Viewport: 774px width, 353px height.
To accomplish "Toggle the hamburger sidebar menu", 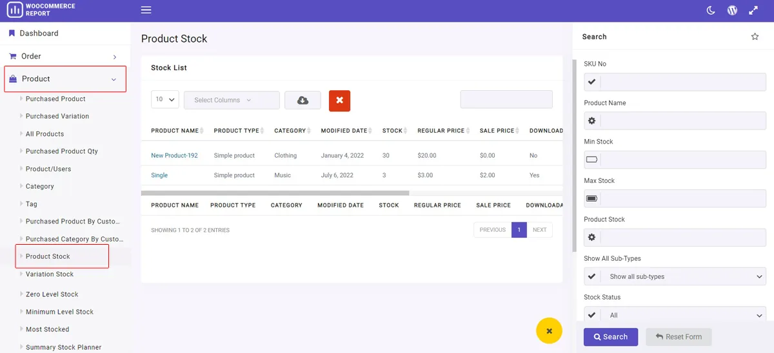I will (x=146, y=10).
